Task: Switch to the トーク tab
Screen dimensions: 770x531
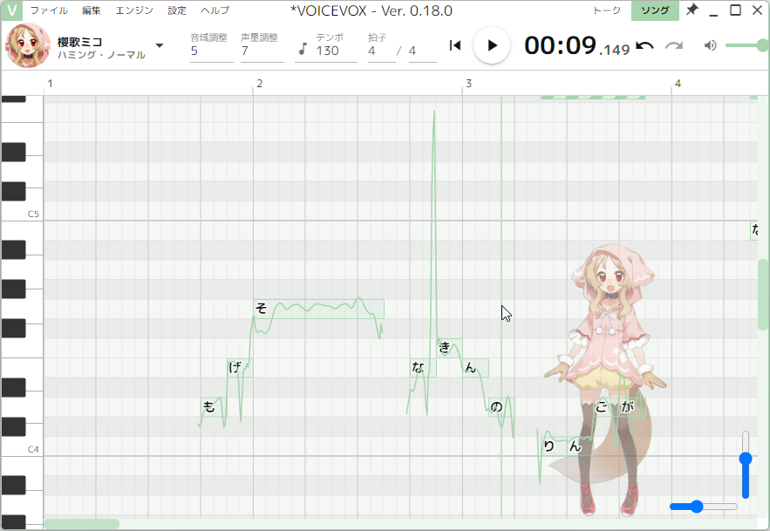Action: [607, 10]
